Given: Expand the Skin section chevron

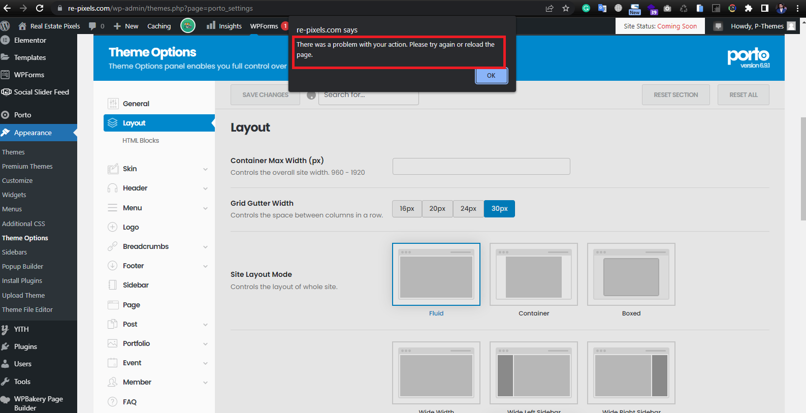Looking at the screenshot, I should (206, 169).
